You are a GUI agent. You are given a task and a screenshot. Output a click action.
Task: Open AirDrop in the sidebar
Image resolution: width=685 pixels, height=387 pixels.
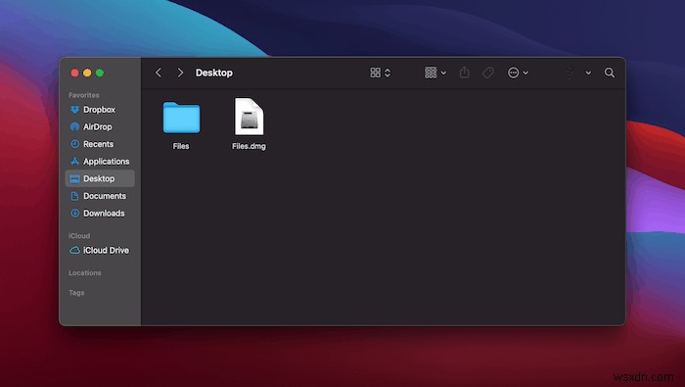pos(100,126)
